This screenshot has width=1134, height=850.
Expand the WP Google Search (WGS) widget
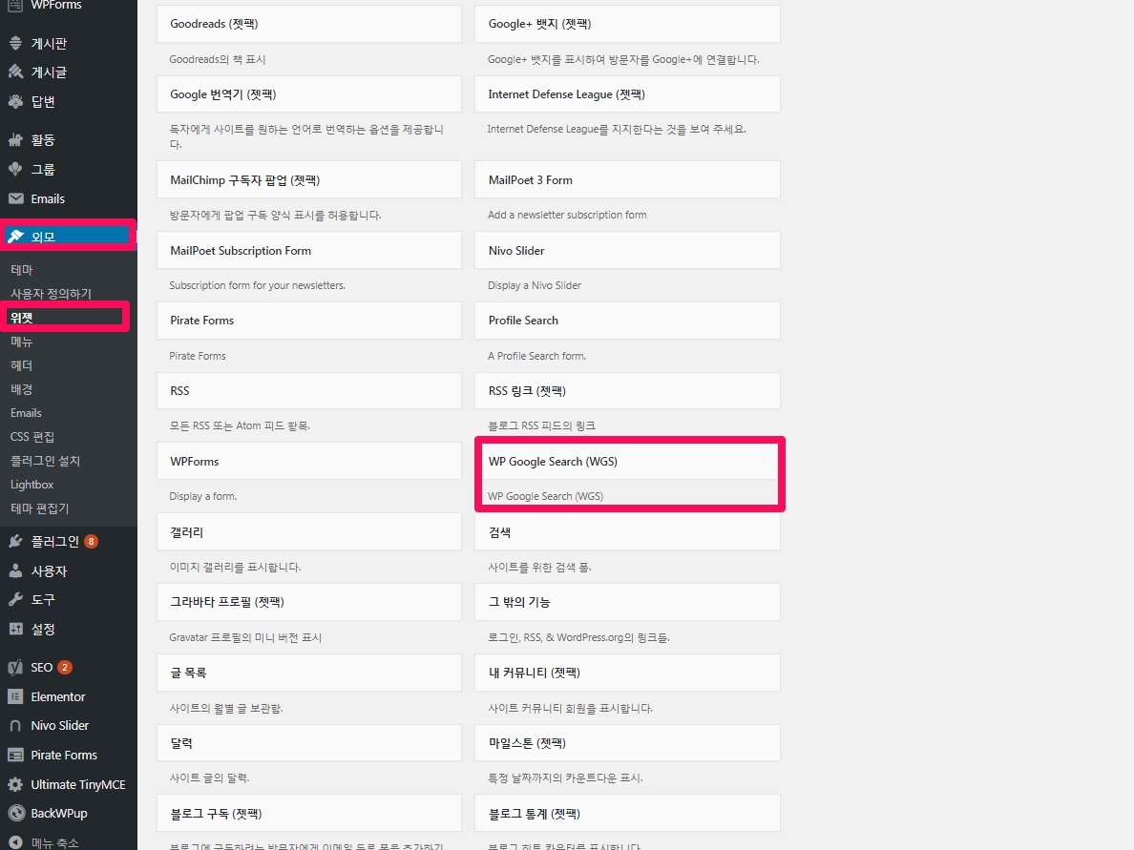click(x=626, y=462)
